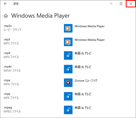
Task: Click the .mp2v extension text
Action: [8, 26]
